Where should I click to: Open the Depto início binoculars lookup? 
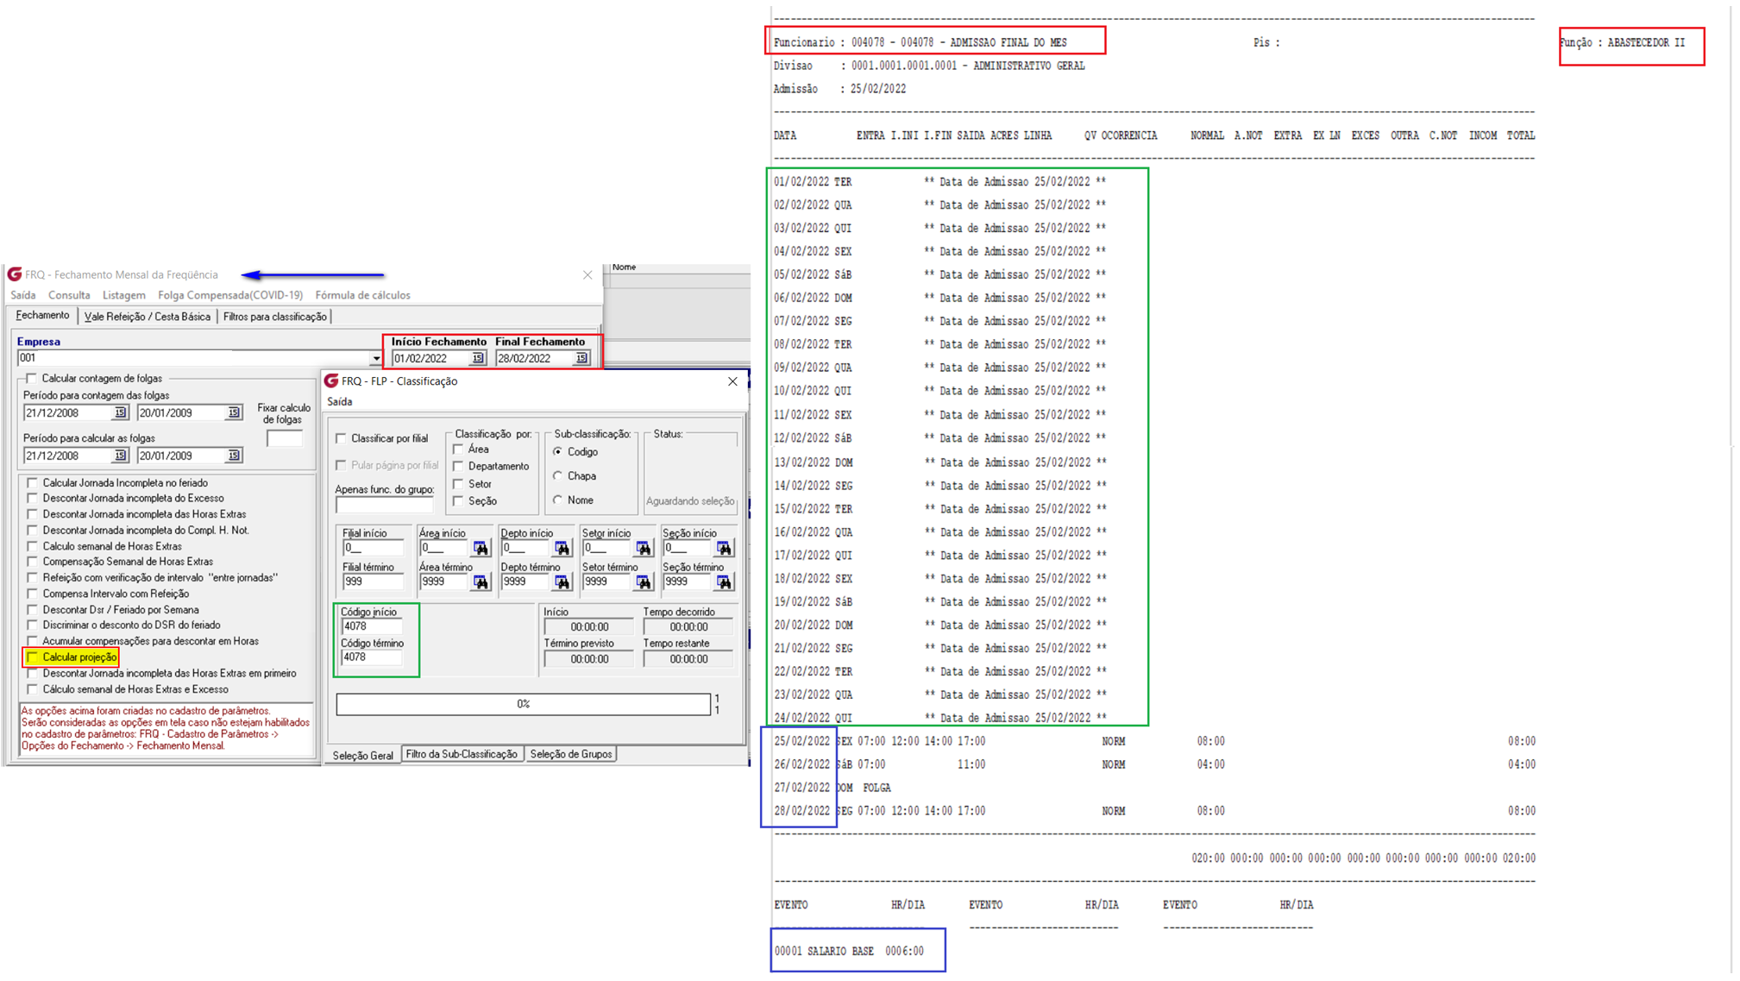click(562, 548)
